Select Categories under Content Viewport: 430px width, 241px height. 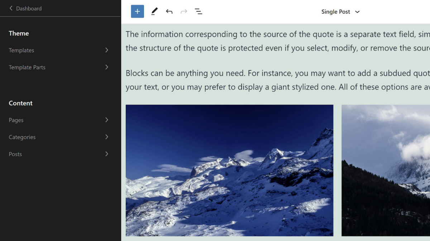point(22,137)
